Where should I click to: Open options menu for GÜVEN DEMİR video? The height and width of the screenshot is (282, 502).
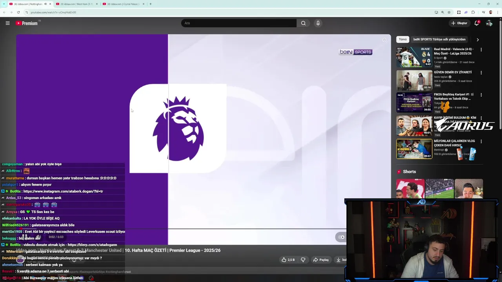(x=481, y=72)
